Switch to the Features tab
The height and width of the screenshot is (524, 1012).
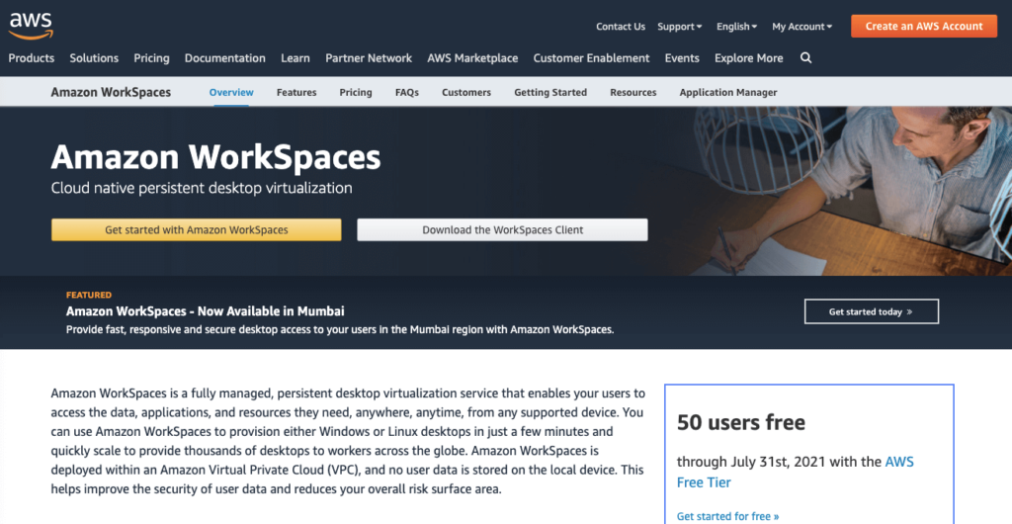[296, 92]
